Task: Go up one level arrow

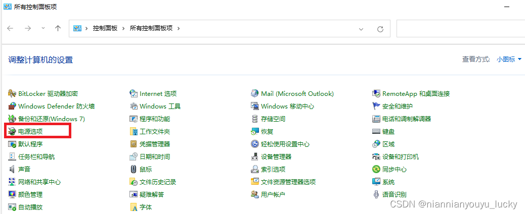Action: coord(58,28)
